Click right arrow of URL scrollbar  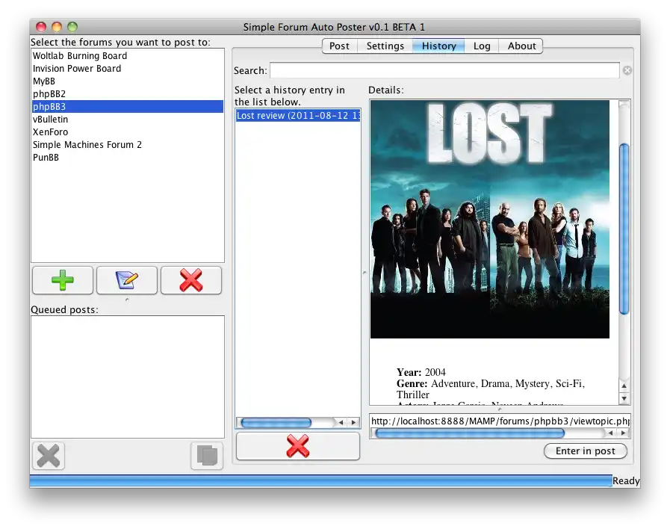(x=624, y=433)
